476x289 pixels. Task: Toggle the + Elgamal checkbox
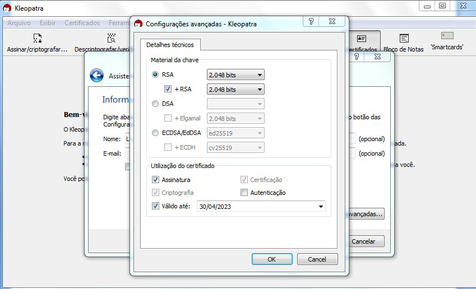point(168,118)
